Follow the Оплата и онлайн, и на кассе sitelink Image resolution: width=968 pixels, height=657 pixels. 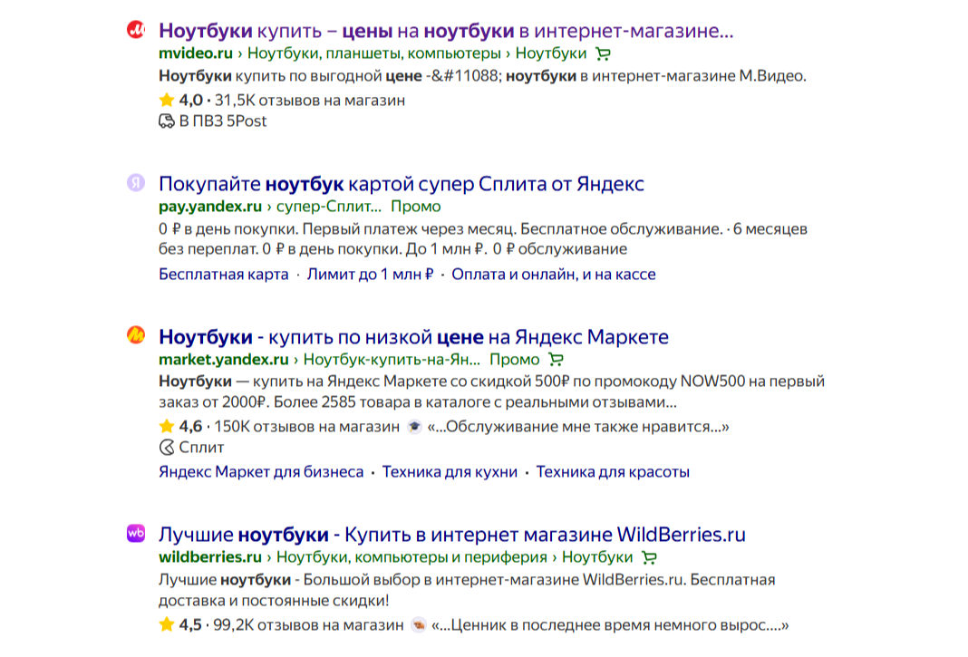(x=553, y=274)
